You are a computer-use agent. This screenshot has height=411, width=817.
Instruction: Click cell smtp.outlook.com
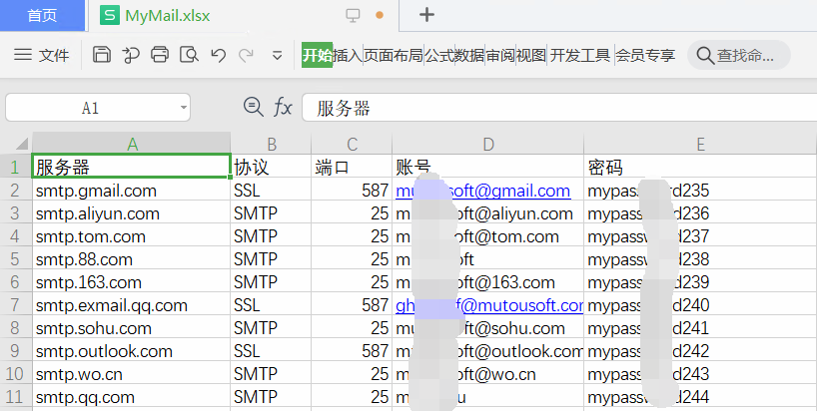[x=131, y=351]
